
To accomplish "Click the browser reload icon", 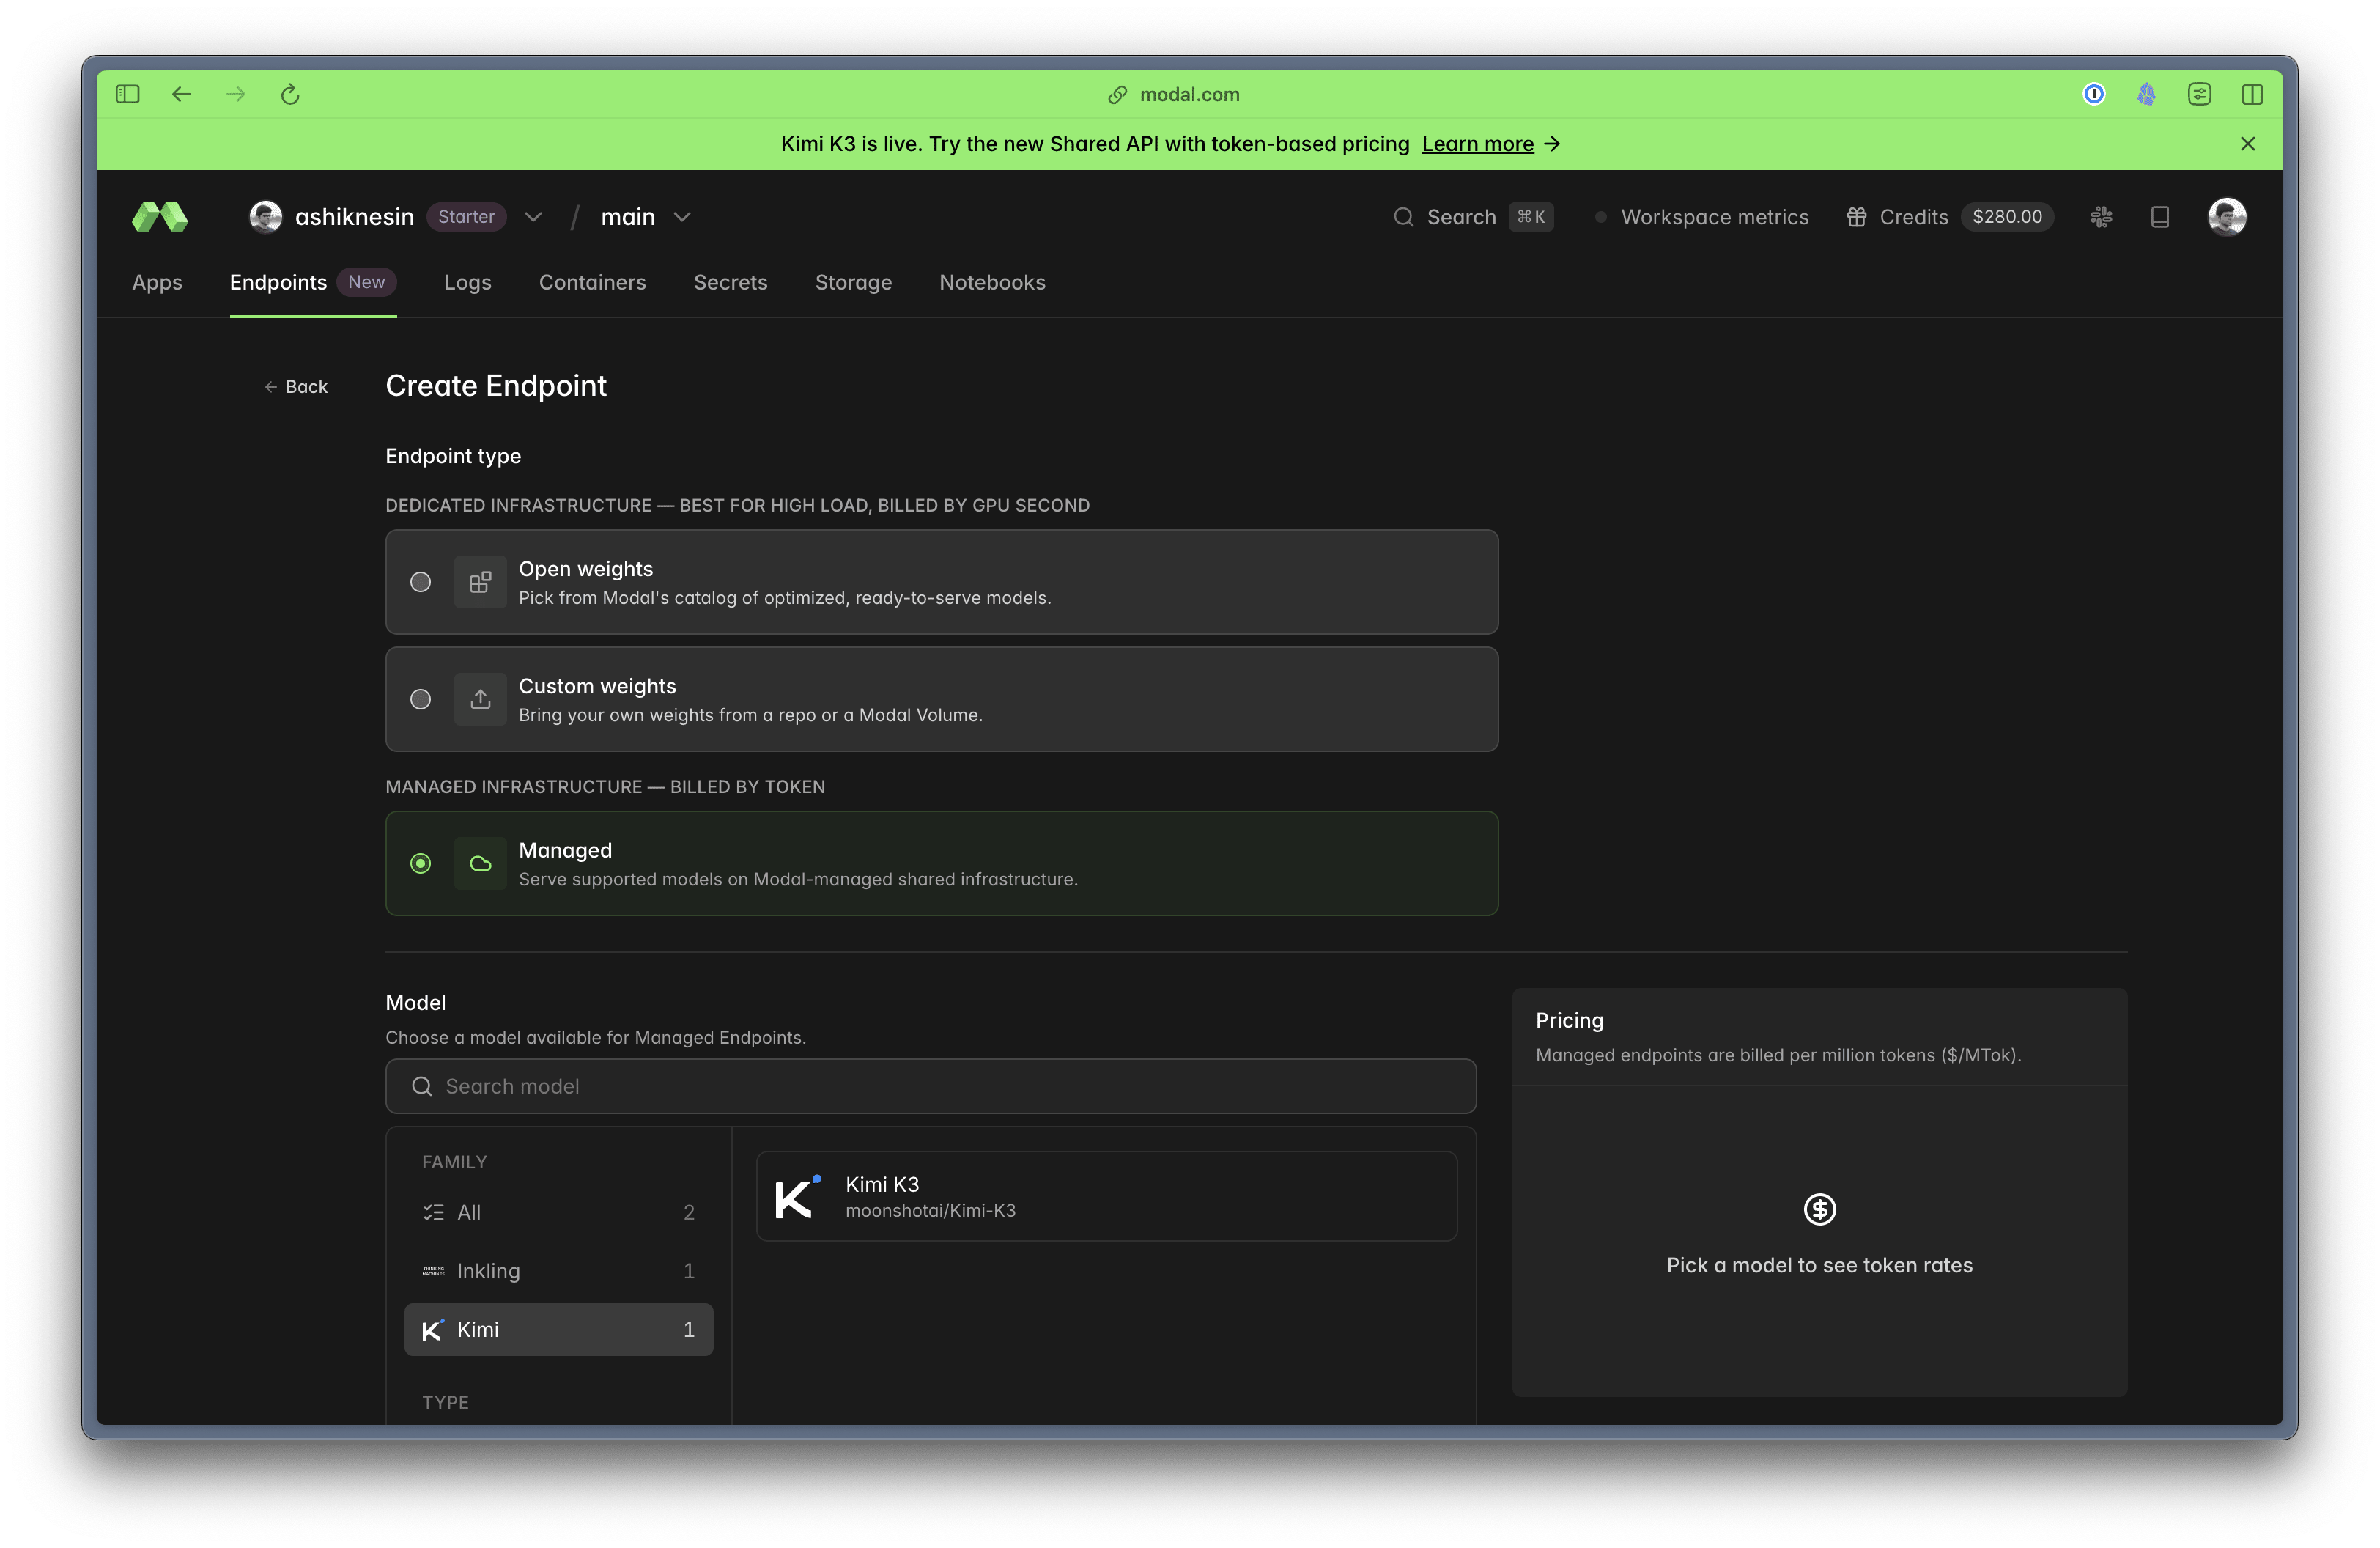I will [x=290, y=94].
